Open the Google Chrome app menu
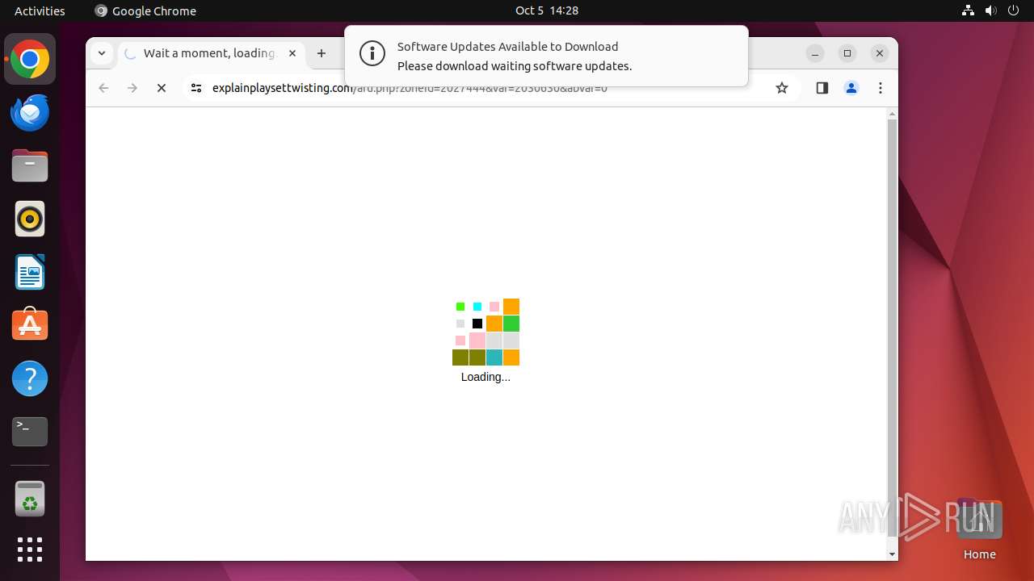Viewport: 1034px width, 581px height. pos(145,10)
